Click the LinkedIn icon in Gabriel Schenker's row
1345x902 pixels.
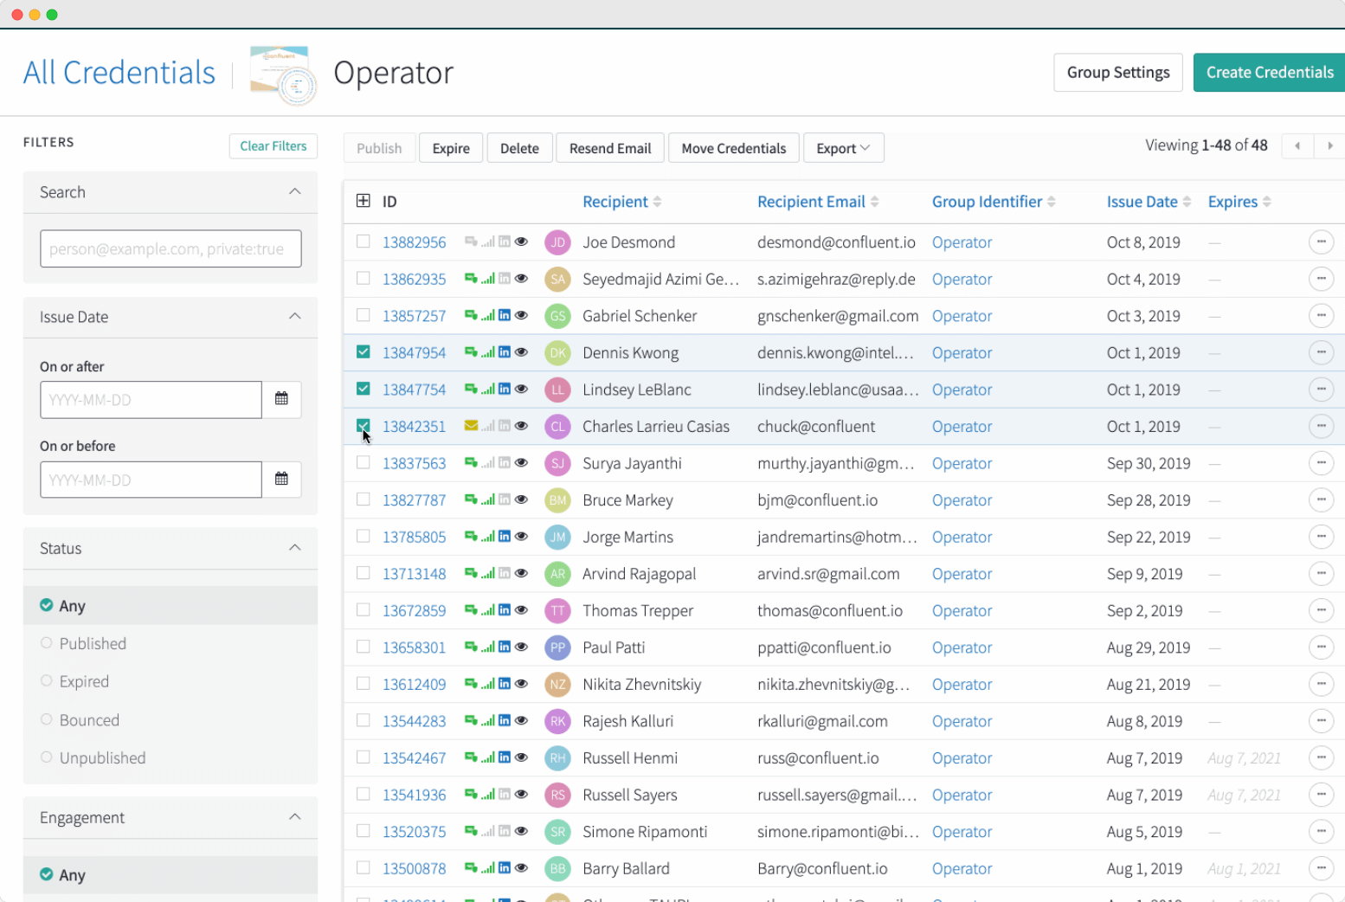(505, 315)
